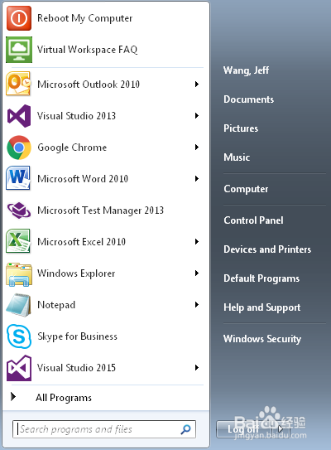Click the Microsoft Outlook 2010 program label
Image resolution: width=331 pixels, height=450 pixels.
pos(89,85)
